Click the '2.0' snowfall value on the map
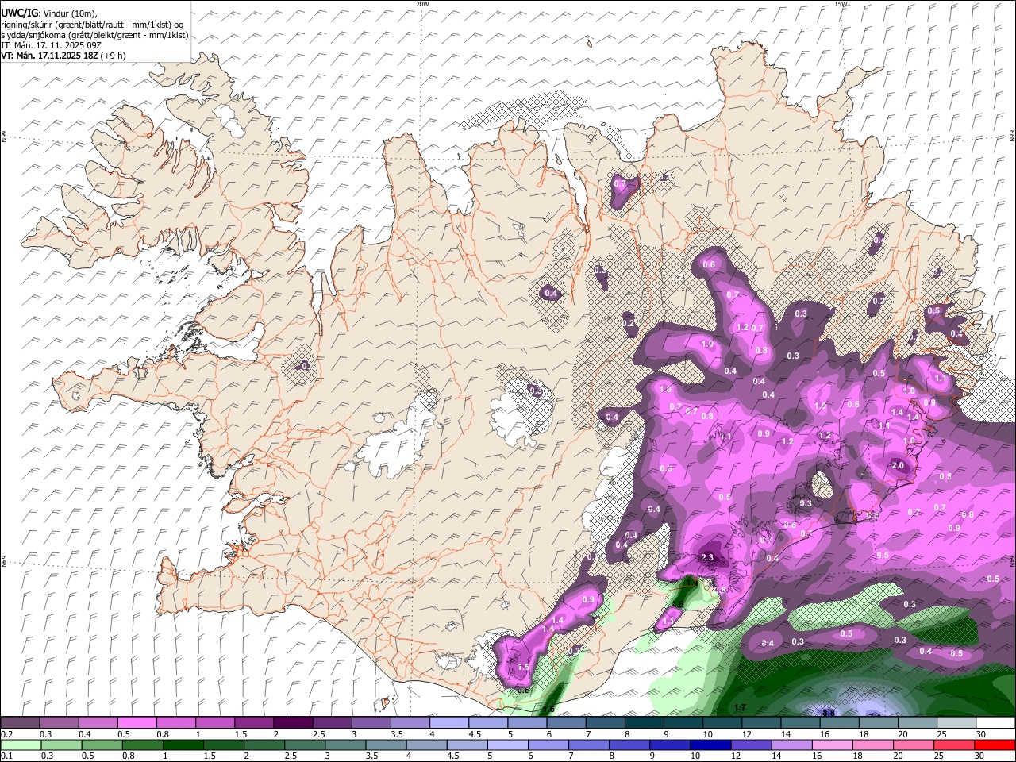 point(898,465)
